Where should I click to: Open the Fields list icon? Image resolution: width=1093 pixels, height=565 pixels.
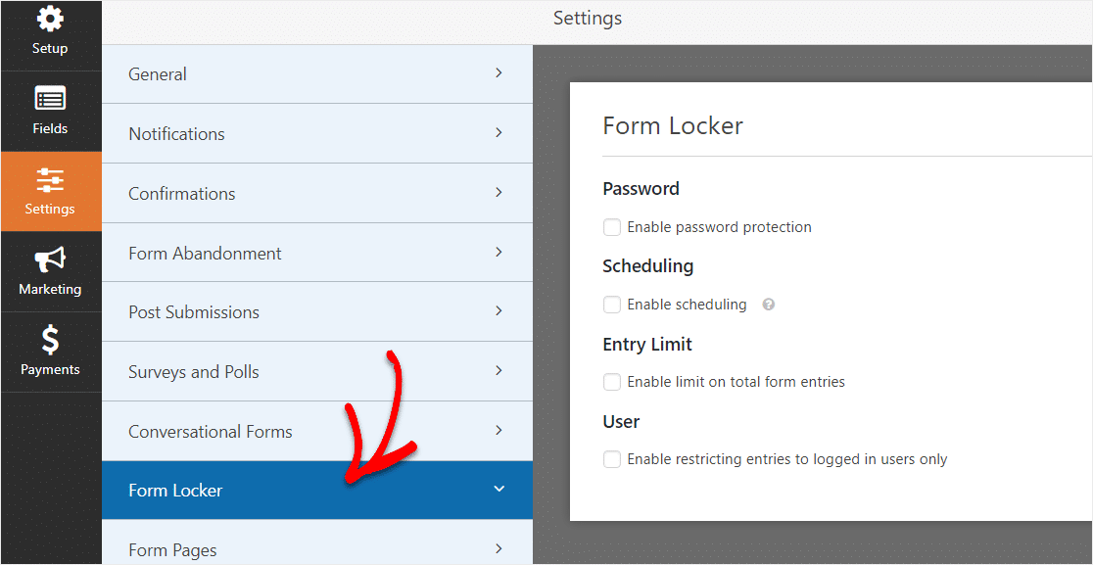50,99
